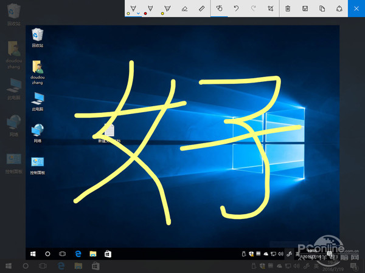Click the Cortana circle in the captured screenshot taskbar
The height and width of the screenshot is (273, 365).
[x=47, y=254]
